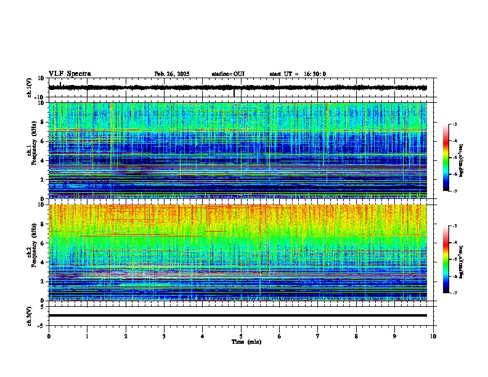Click the ch.2 spectrogram color scale bar
The width and height of the screenshot is (488, 377).
pyautogui.click(x=445, y=259)
